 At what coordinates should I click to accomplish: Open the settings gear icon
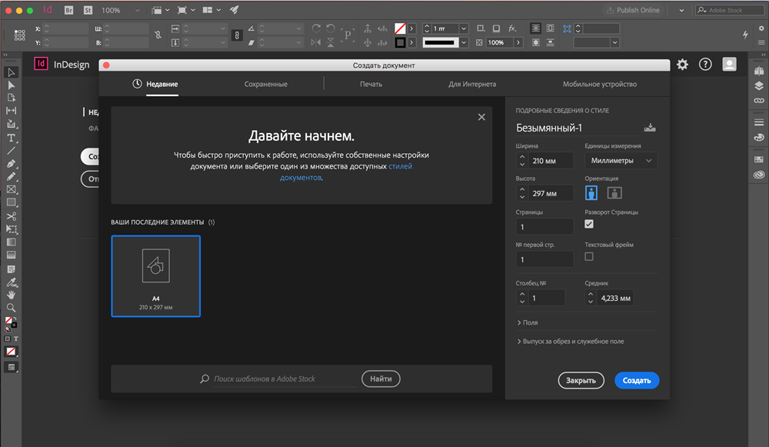(682, 65)
